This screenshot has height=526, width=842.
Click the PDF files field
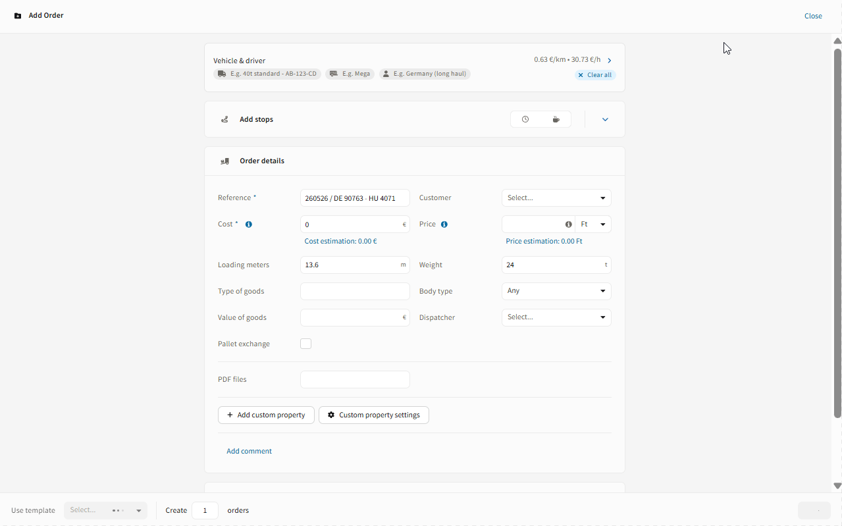355,379
